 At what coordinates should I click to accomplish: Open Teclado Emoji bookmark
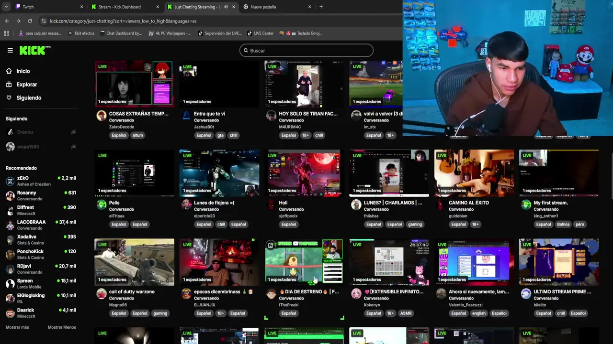pos(301,33)
